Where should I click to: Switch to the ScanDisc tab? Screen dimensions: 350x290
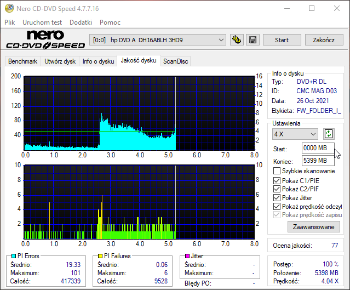click(175, 61)
